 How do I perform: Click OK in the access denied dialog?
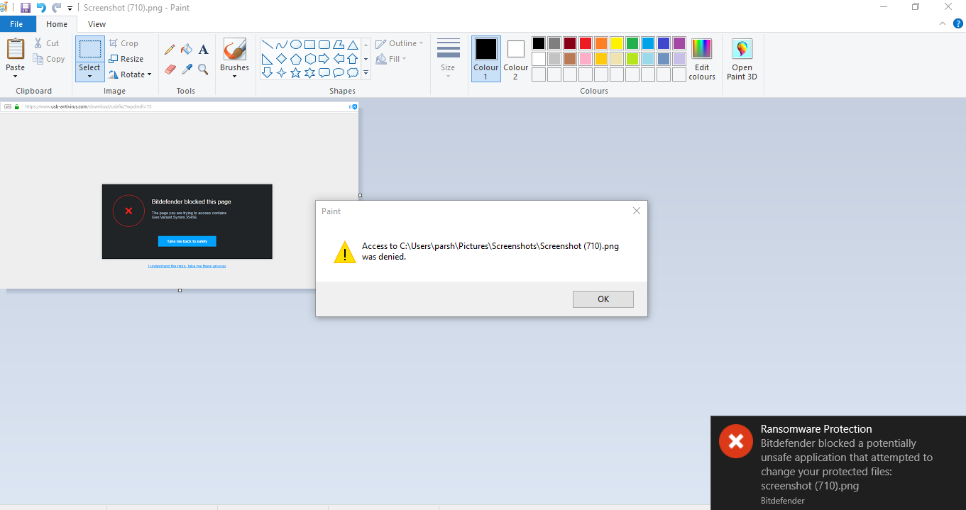603,299
